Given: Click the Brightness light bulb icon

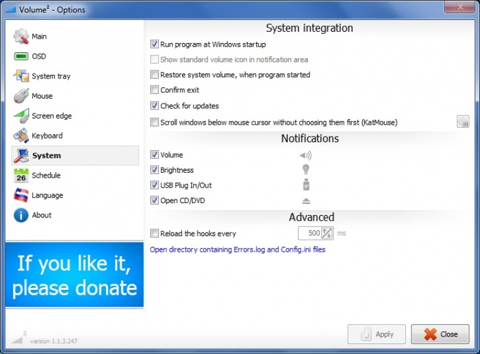Looking at the screenshot, I should pos(305,170).
